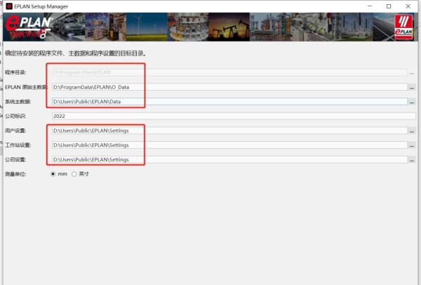Click the 工作站设置 path input field
This screenshot has height=285, width=421.
[x=229, y=145]
